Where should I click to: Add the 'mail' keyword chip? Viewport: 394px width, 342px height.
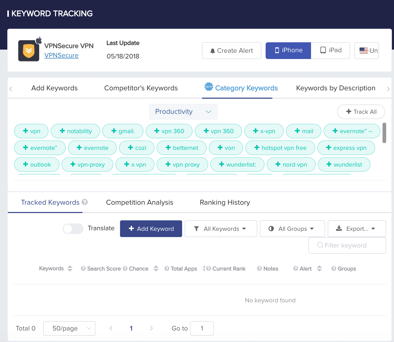coord(304,131)
